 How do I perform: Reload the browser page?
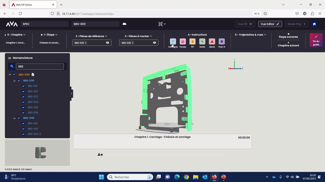point(20,14)
